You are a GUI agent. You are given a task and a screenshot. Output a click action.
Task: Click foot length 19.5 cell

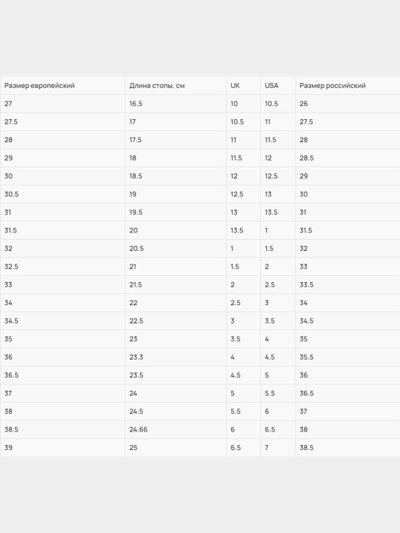point(176,212)
